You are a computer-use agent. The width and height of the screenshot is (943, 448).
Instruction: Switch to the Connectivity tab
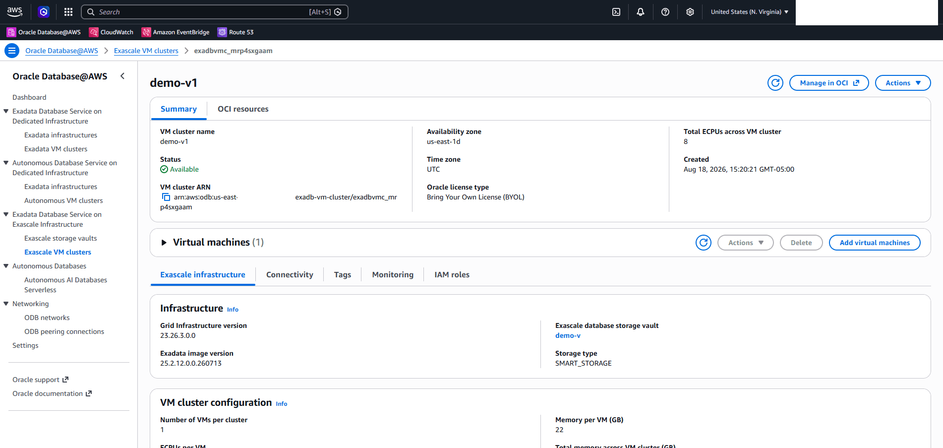(290, 275)
